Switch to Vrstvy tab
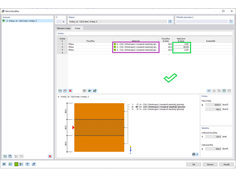Viewport: 236px width, 177px height. click(77, 28)
